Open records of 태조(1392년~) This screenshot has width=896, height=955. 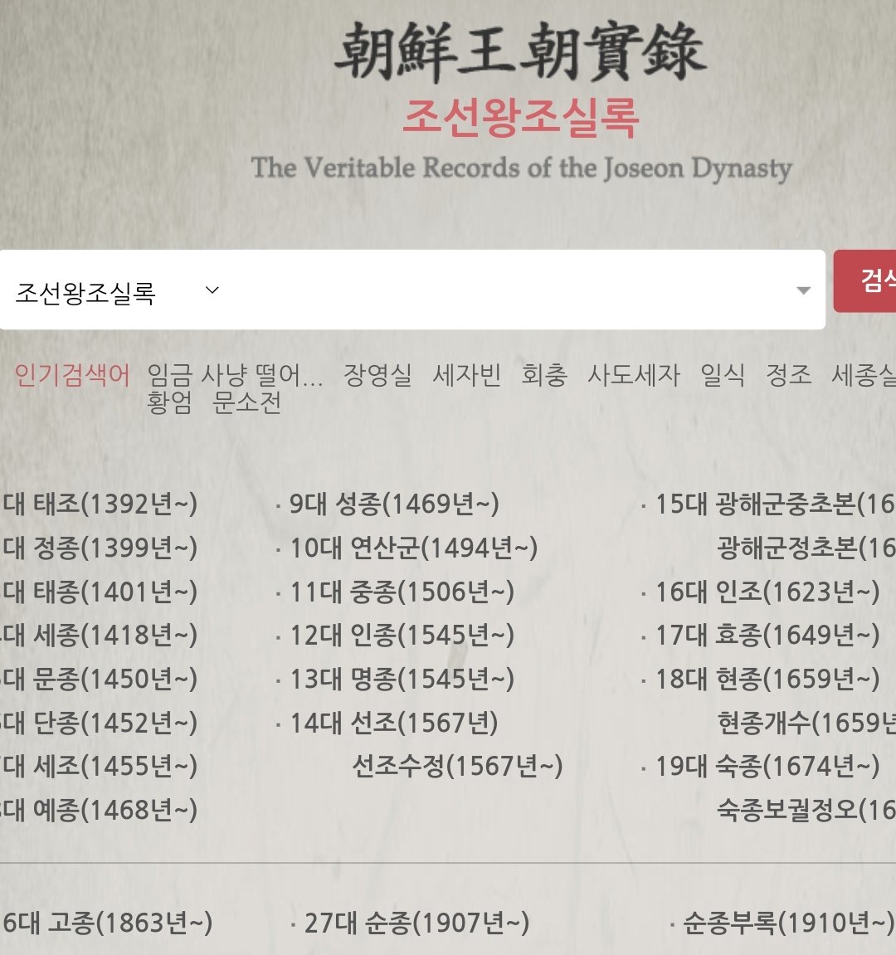(x=99, y=504)
